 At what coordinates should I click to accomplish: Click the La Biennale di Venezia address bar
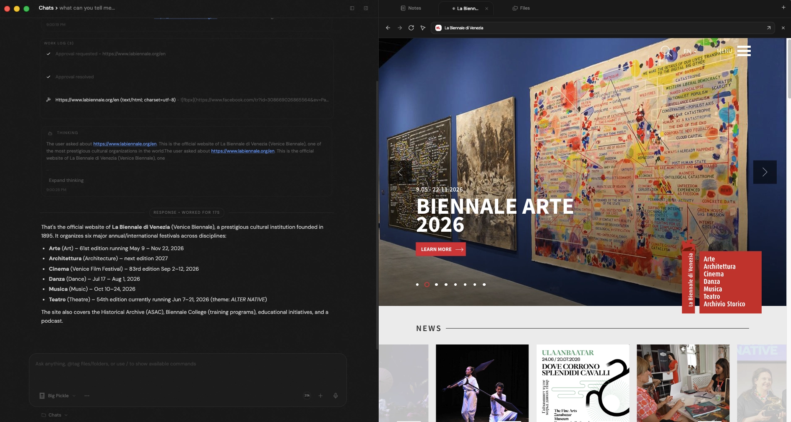603,28
